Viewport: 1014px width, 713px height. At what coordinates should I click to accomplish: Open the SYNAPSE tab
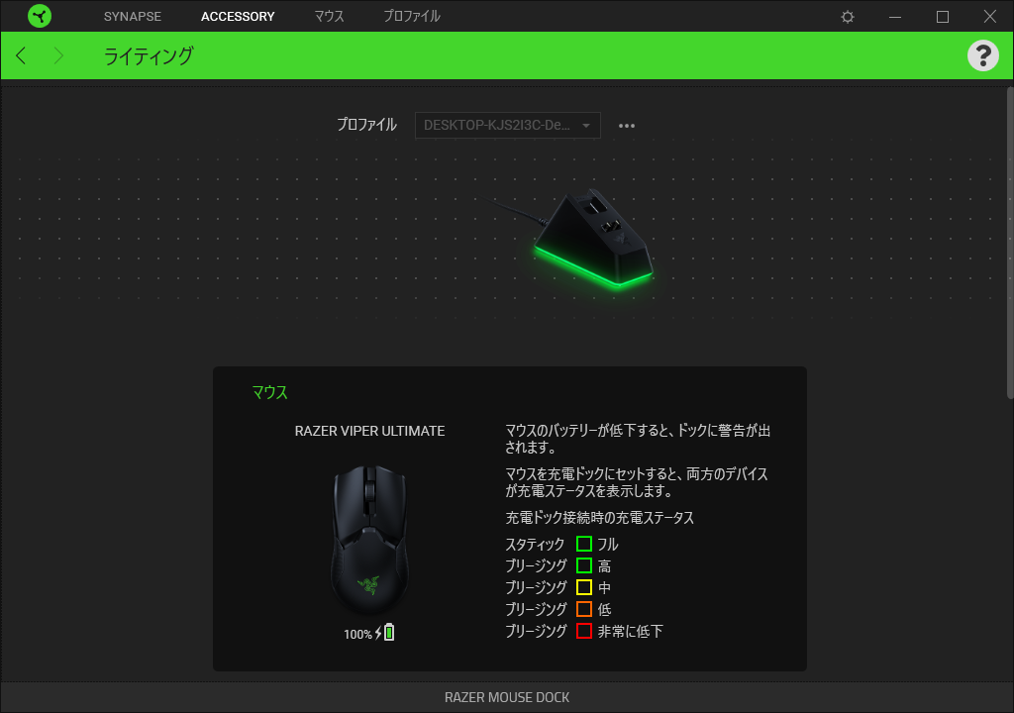[133, 17]
